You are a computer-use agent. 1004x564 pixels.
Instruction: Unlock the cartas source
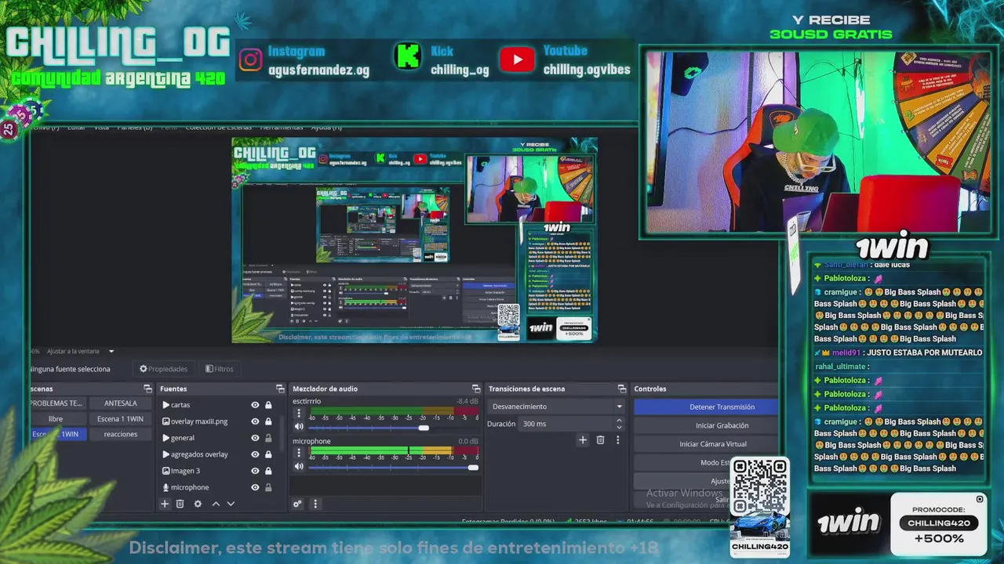[x=268, y=405]
